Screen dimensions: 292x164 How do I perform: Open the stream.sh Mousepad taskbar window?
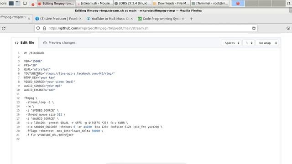coord(94,3)
